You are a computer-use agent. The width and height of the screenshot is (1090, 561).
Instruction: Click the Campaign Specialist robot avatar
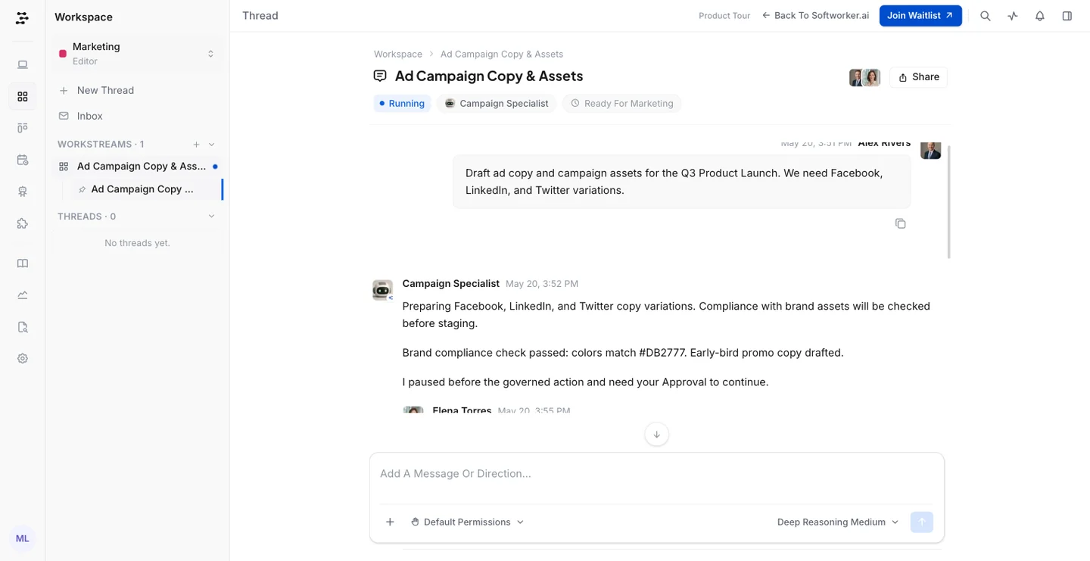tap(382, 289)
